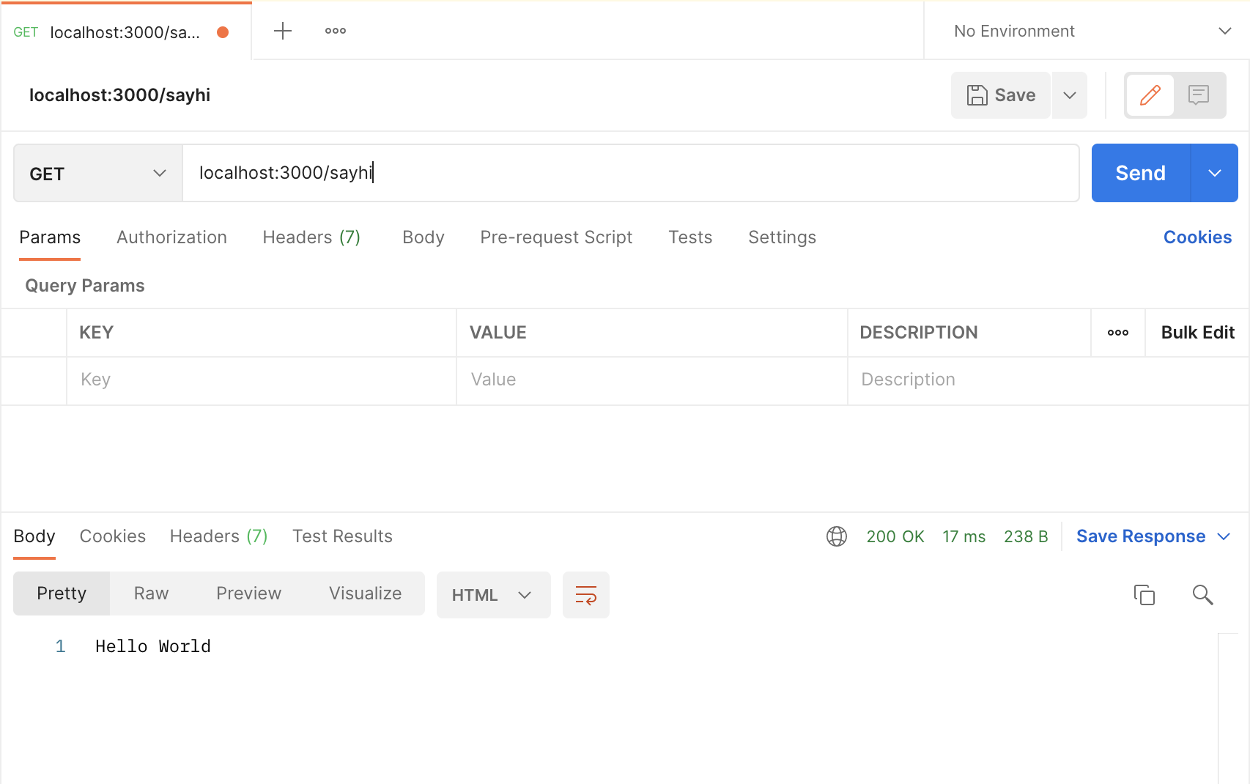Click the tab options three-dot icon
This screenshot has height=784, width=1250.
pos(335,31)
